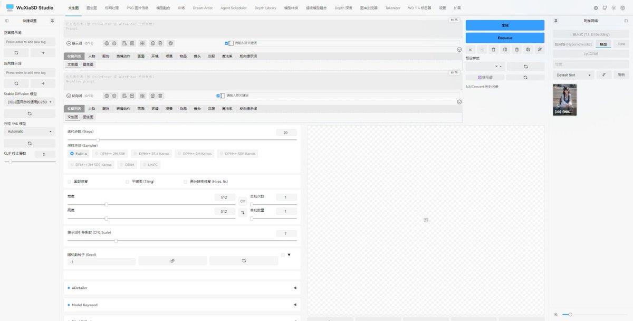Open the Depth Library tab
The image size is (633, 321).
[x=265, y=8]
